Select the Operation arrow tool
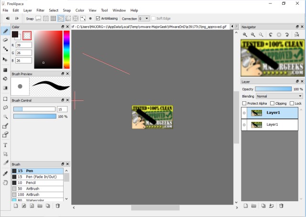 (5, 154)
